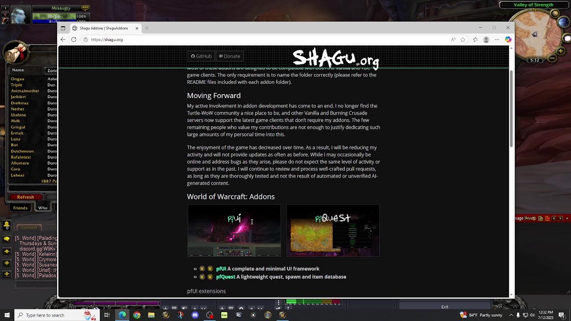
Task: Open the green Live app on the taskbar
Action: coord(224,315)
